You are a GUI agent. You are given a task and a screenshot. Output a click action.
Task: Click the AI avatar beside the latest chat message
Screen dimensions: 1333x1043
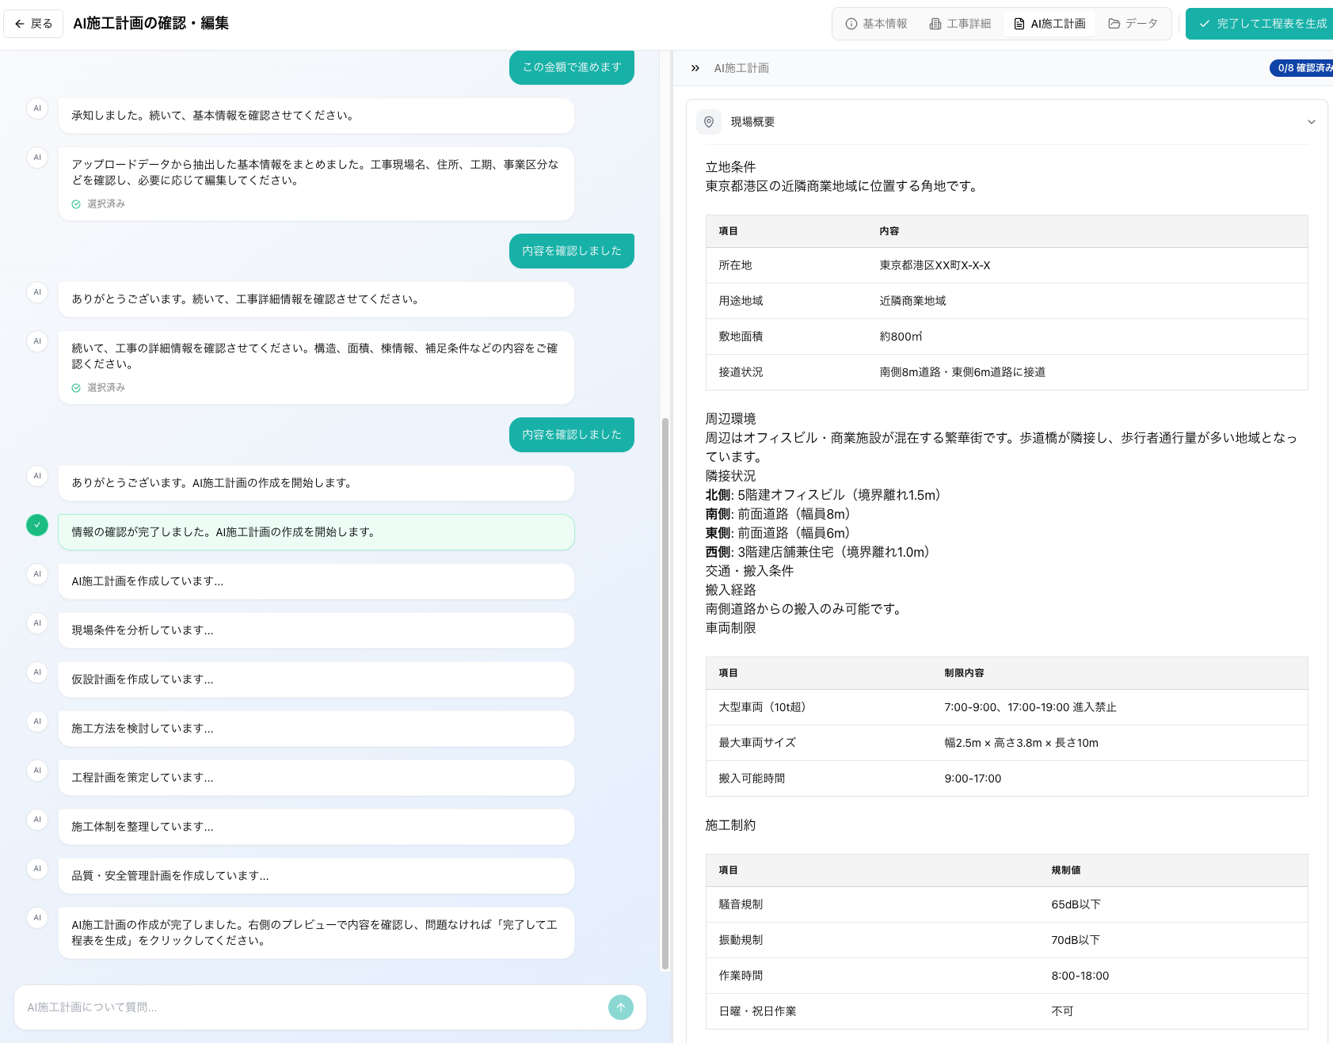(36, 917)
